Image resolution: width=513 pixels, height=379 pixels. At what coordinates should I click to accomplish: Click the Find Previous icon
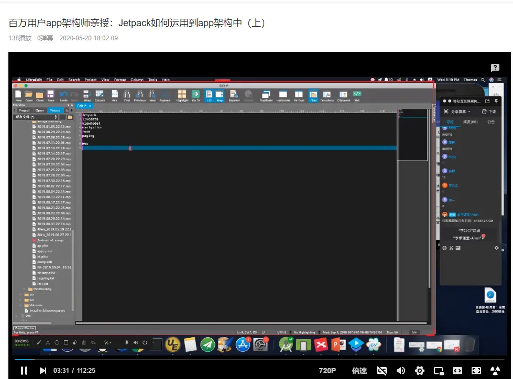click(140, 96)
